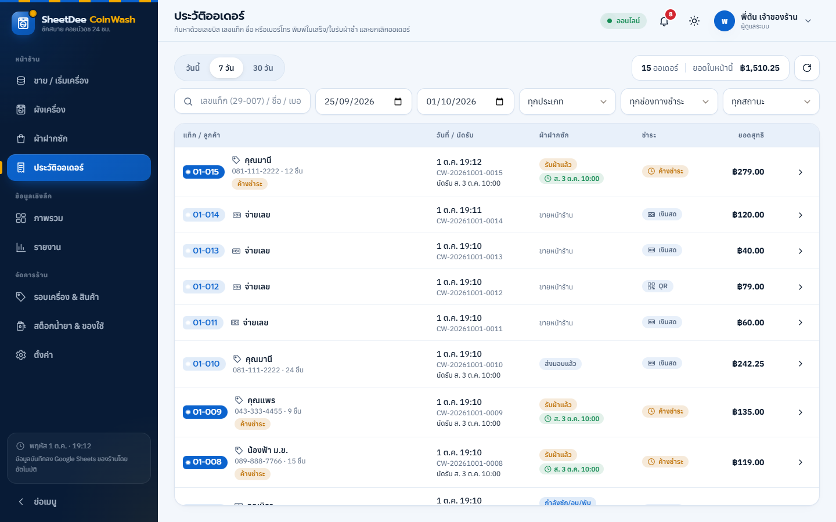Click the tag icon beside คุณมานี in 01-015
The image size is (836, 522).
tap(236, 160)
